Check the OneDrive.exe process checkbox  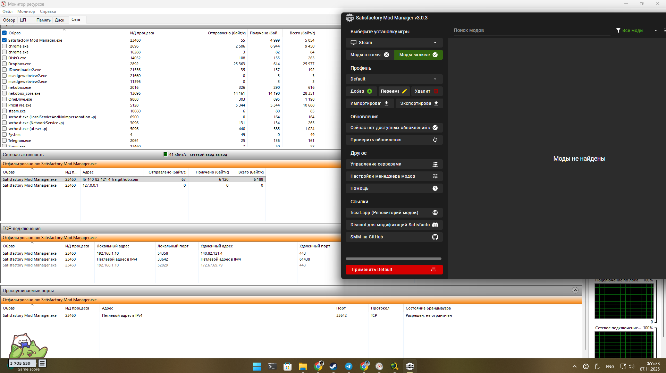pyautogui.click(x=5, y=99)
